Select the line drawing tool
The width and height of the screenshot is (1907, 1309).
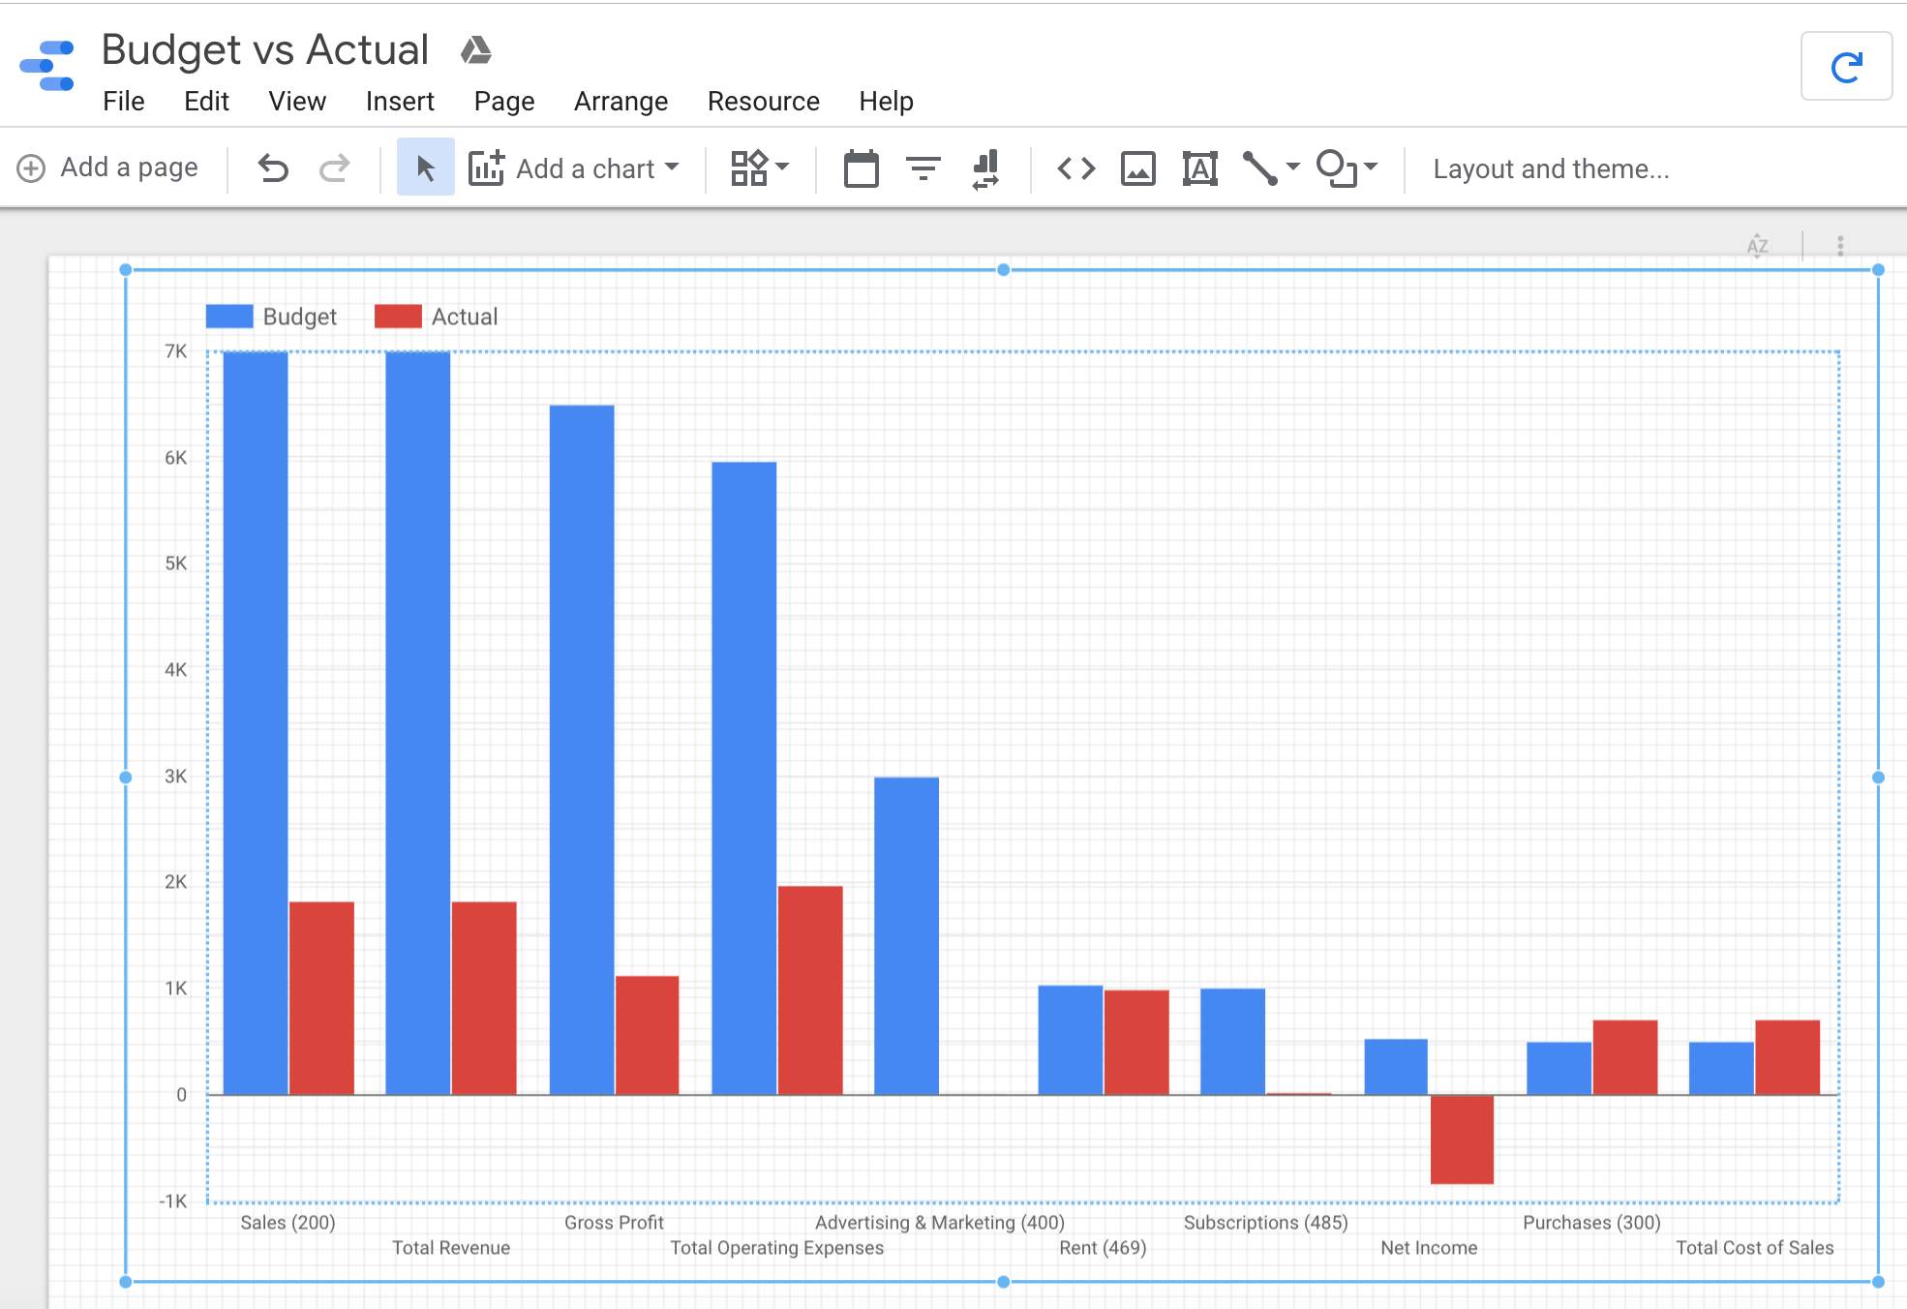1259,168
